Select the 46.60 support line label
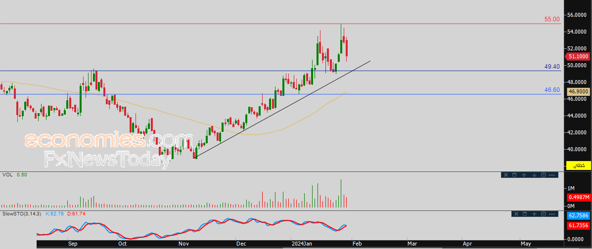This screenshot has height=249, width=592. 551,90
